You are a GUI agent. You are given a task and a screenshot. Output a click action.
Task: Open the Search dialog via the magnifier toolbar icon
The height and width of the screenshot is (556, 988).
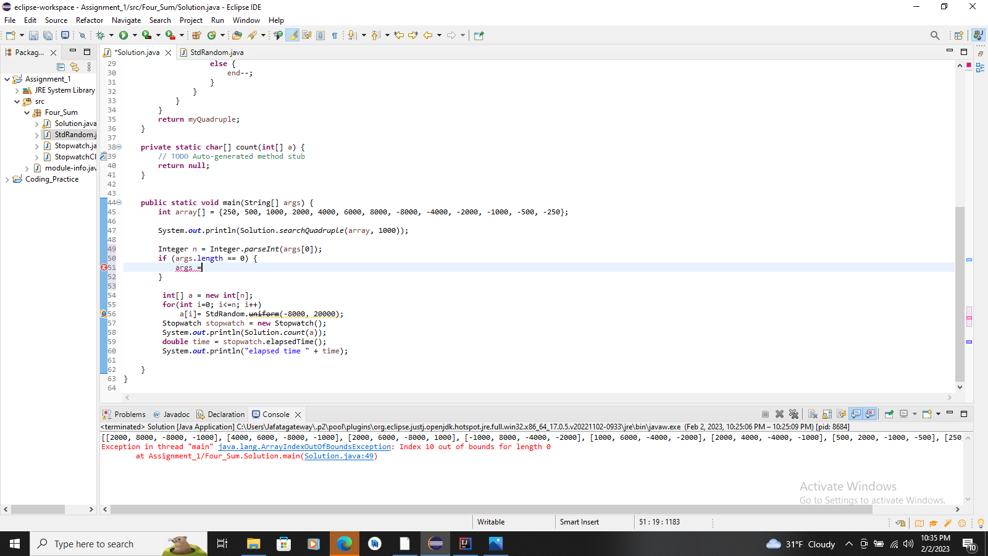click(935, 35)
